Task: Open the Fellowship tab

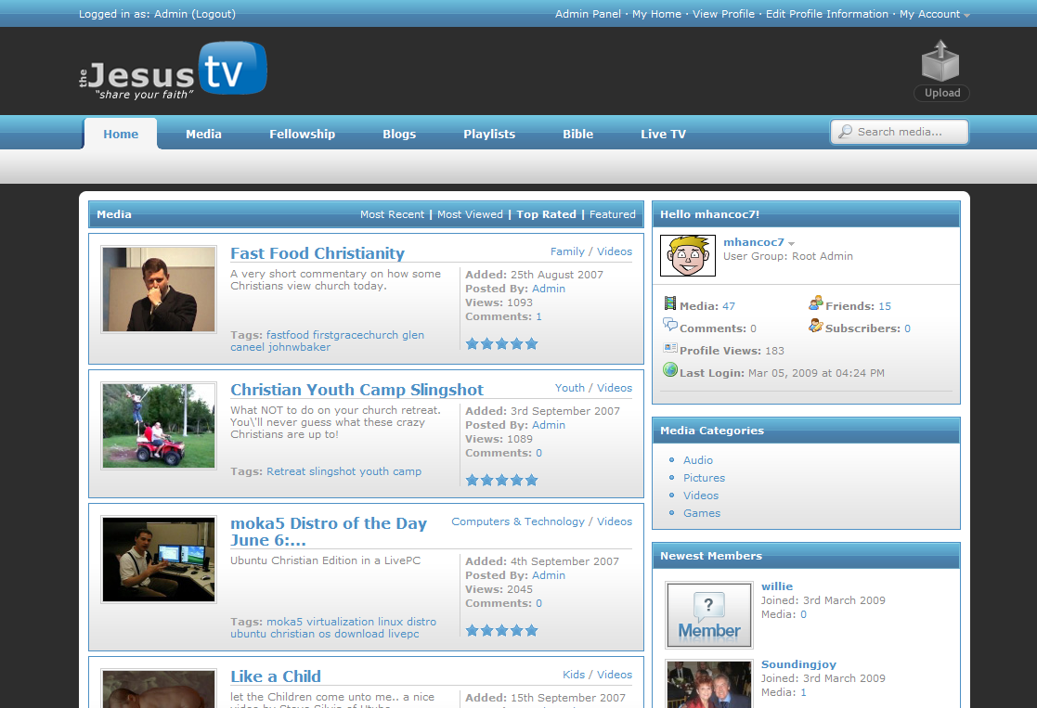Action: 303,134
